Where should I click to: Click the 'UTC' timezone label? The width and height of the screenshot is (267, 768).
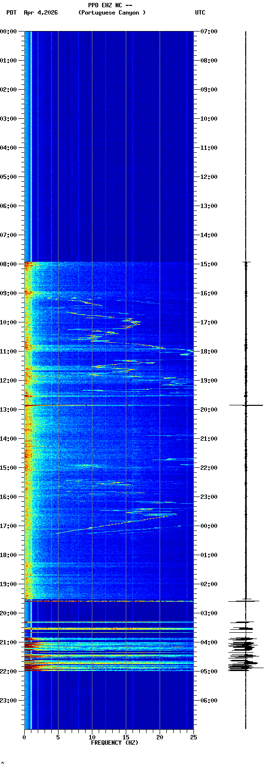200,13
